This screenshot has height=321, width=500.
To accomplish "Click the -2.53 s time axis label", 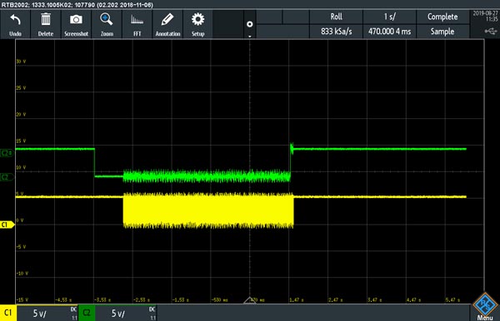I will point(142,300).
